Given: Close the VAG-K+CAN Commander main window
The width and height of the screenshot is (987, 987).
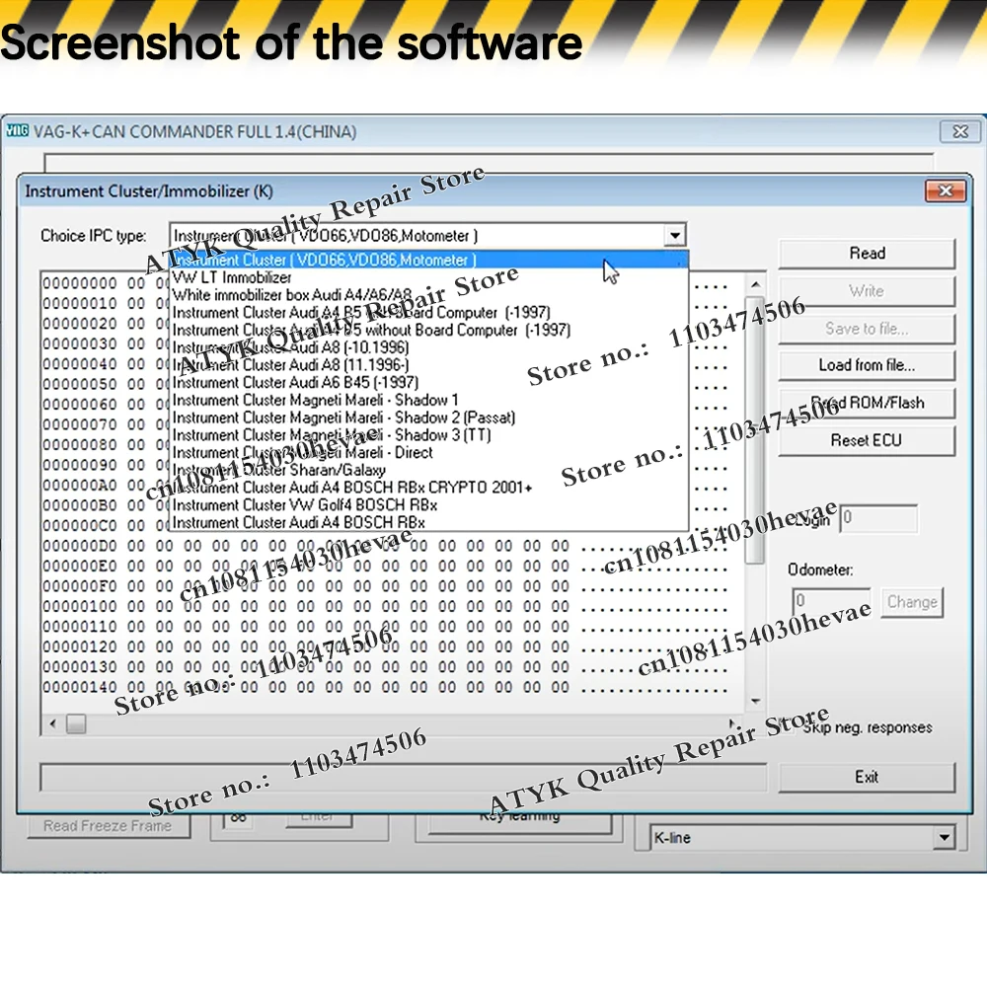Looking at the screenshot, I should (960, 131).
